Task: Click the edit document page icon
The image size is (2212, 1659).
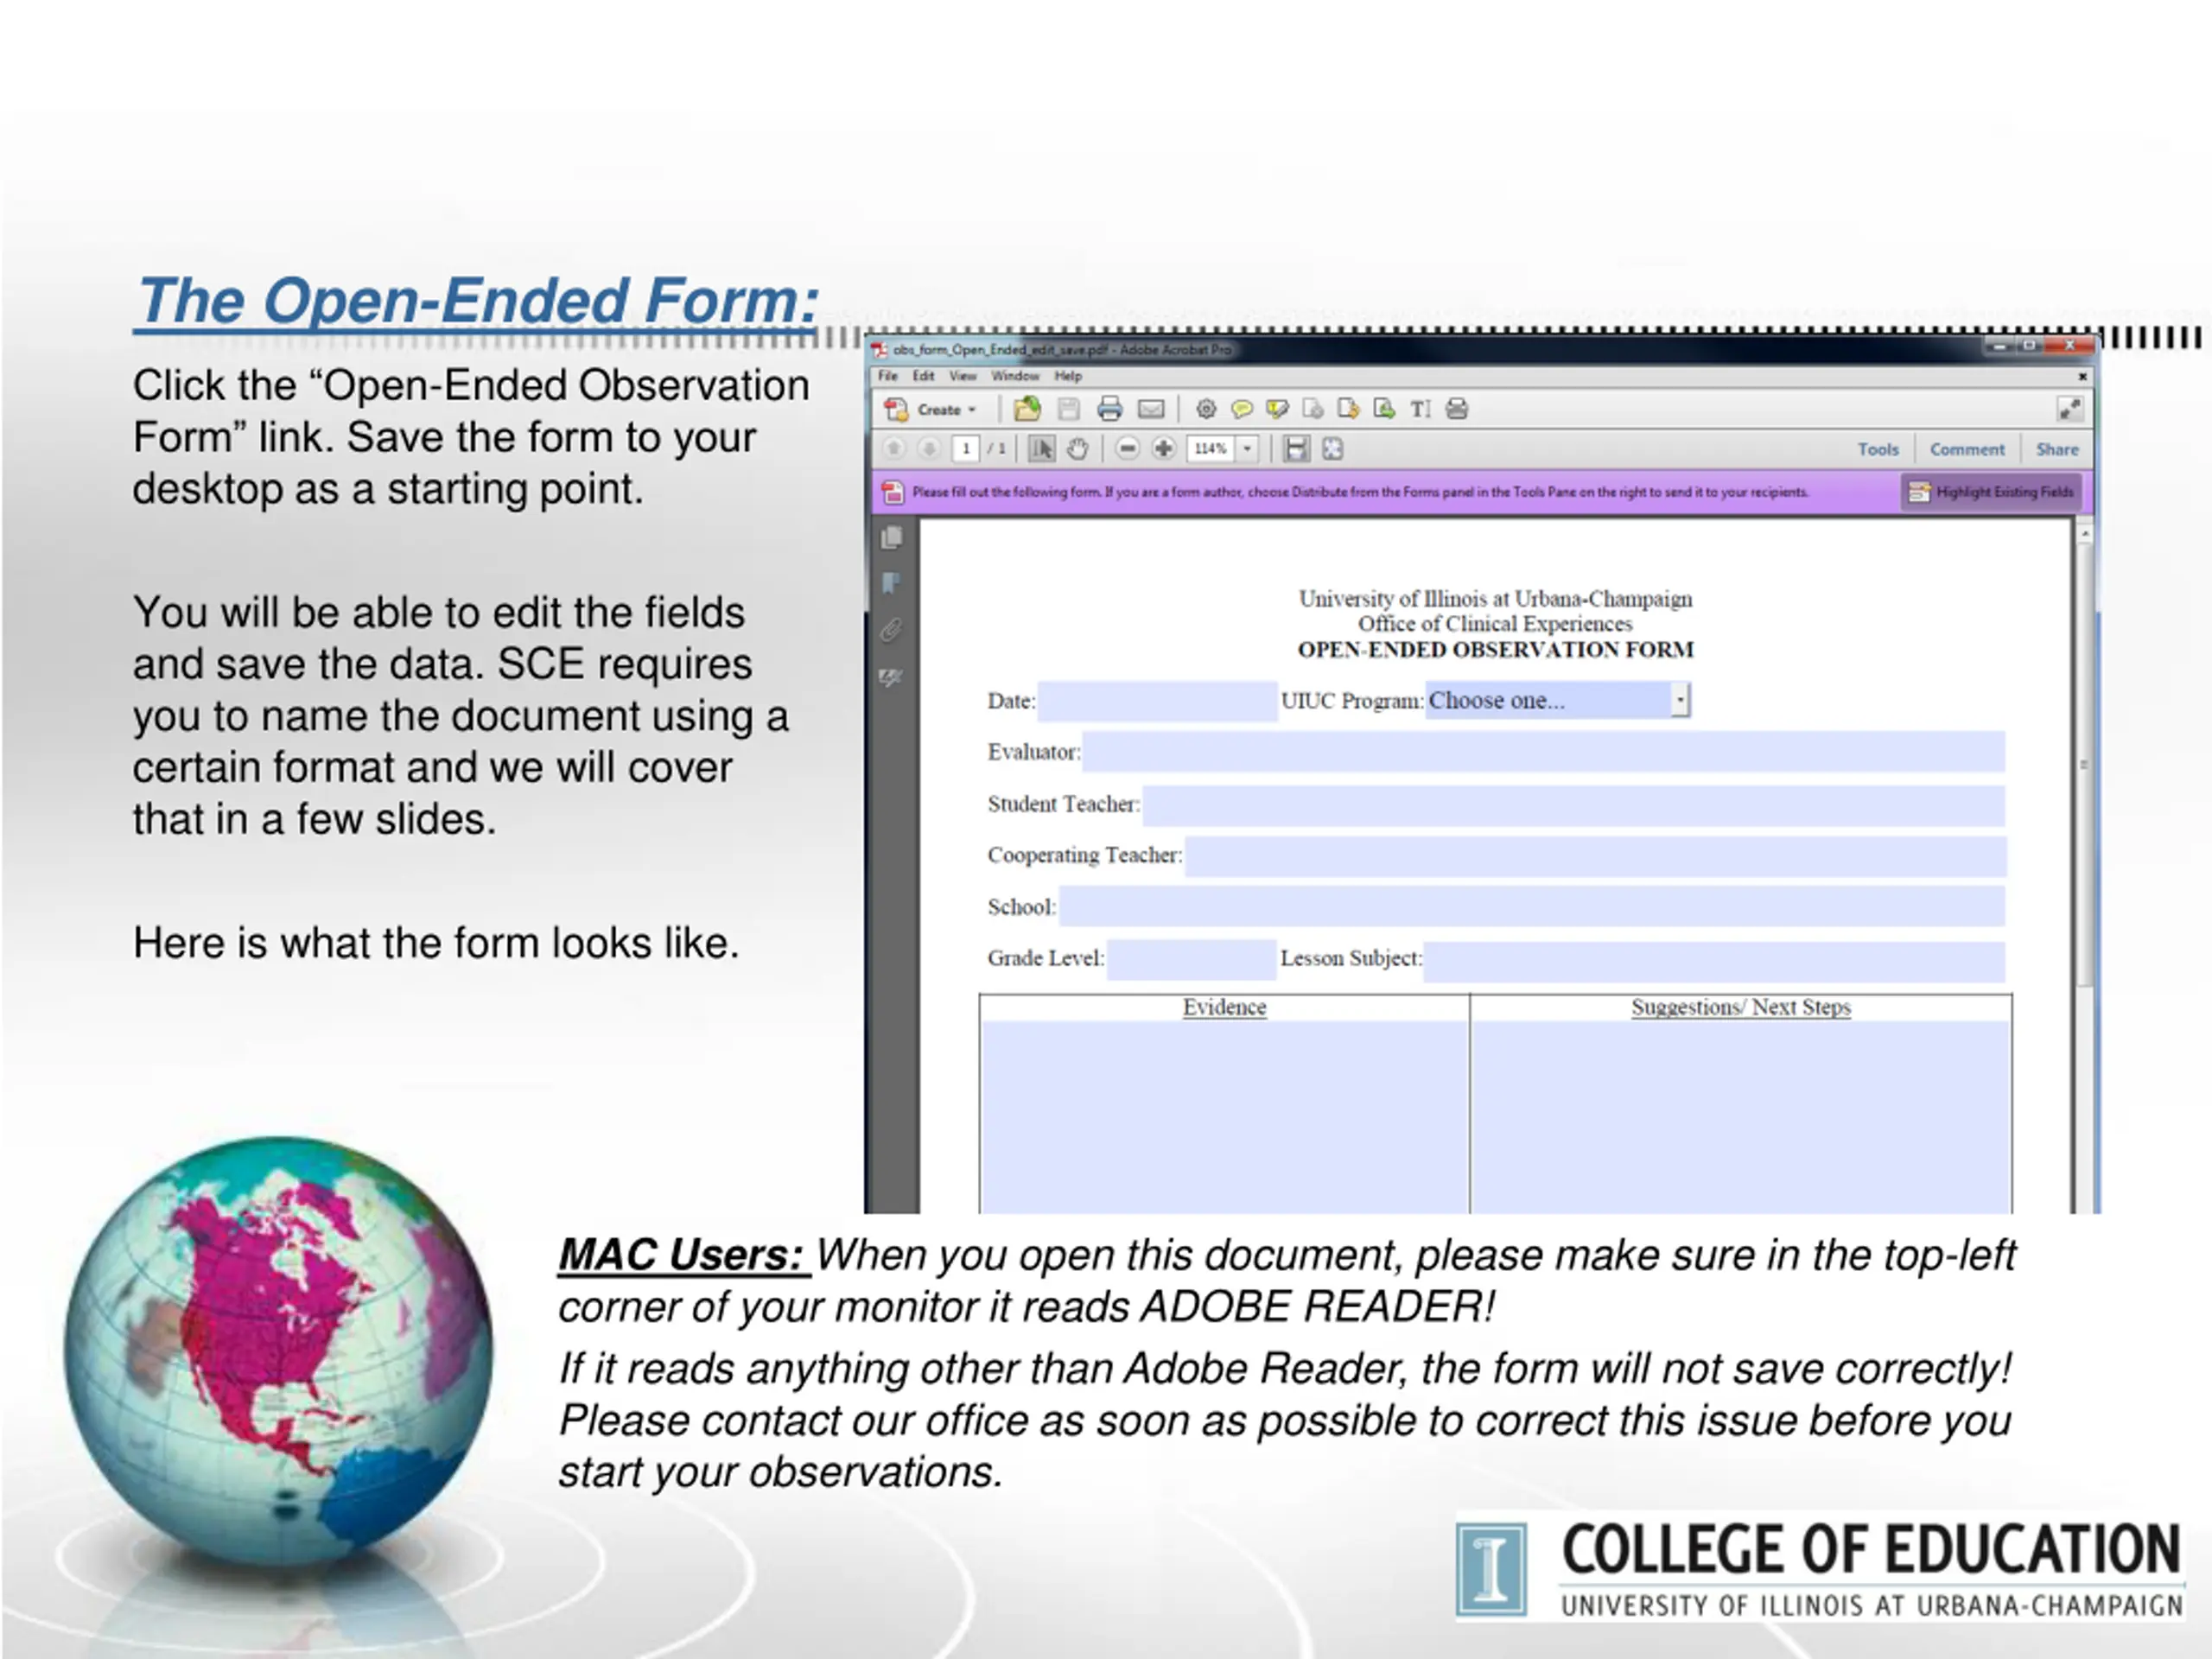Action: pyautogui.click(x=1313, y=409)
